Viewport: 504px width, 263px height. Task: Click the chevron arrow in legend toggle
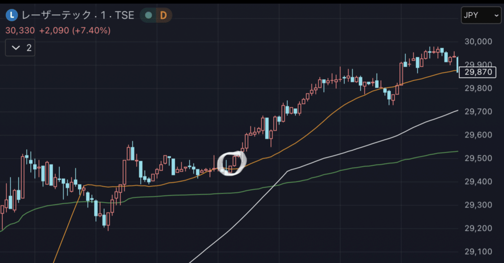[x=16, y=48]
